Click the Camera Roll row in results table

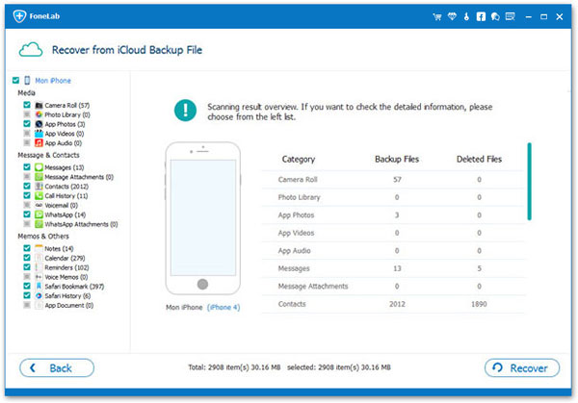pos(393,180)
